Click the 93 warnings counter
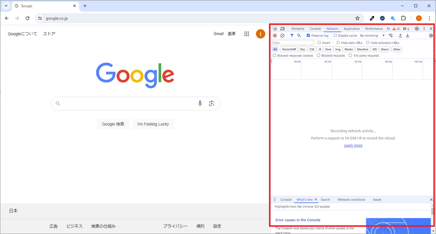Viewport: 436px width, 234px height. [x=396, y=29]
